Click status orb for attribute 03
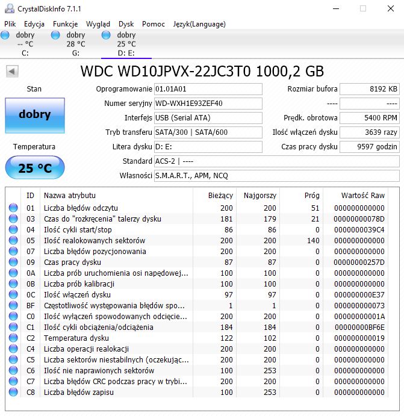The image size is (404, 416). [13, 219]
